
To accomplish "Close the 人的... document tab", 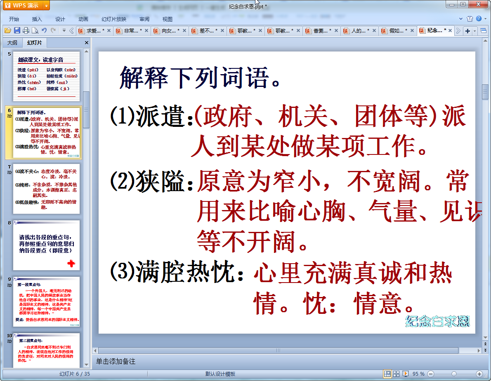I will [374, 30].
